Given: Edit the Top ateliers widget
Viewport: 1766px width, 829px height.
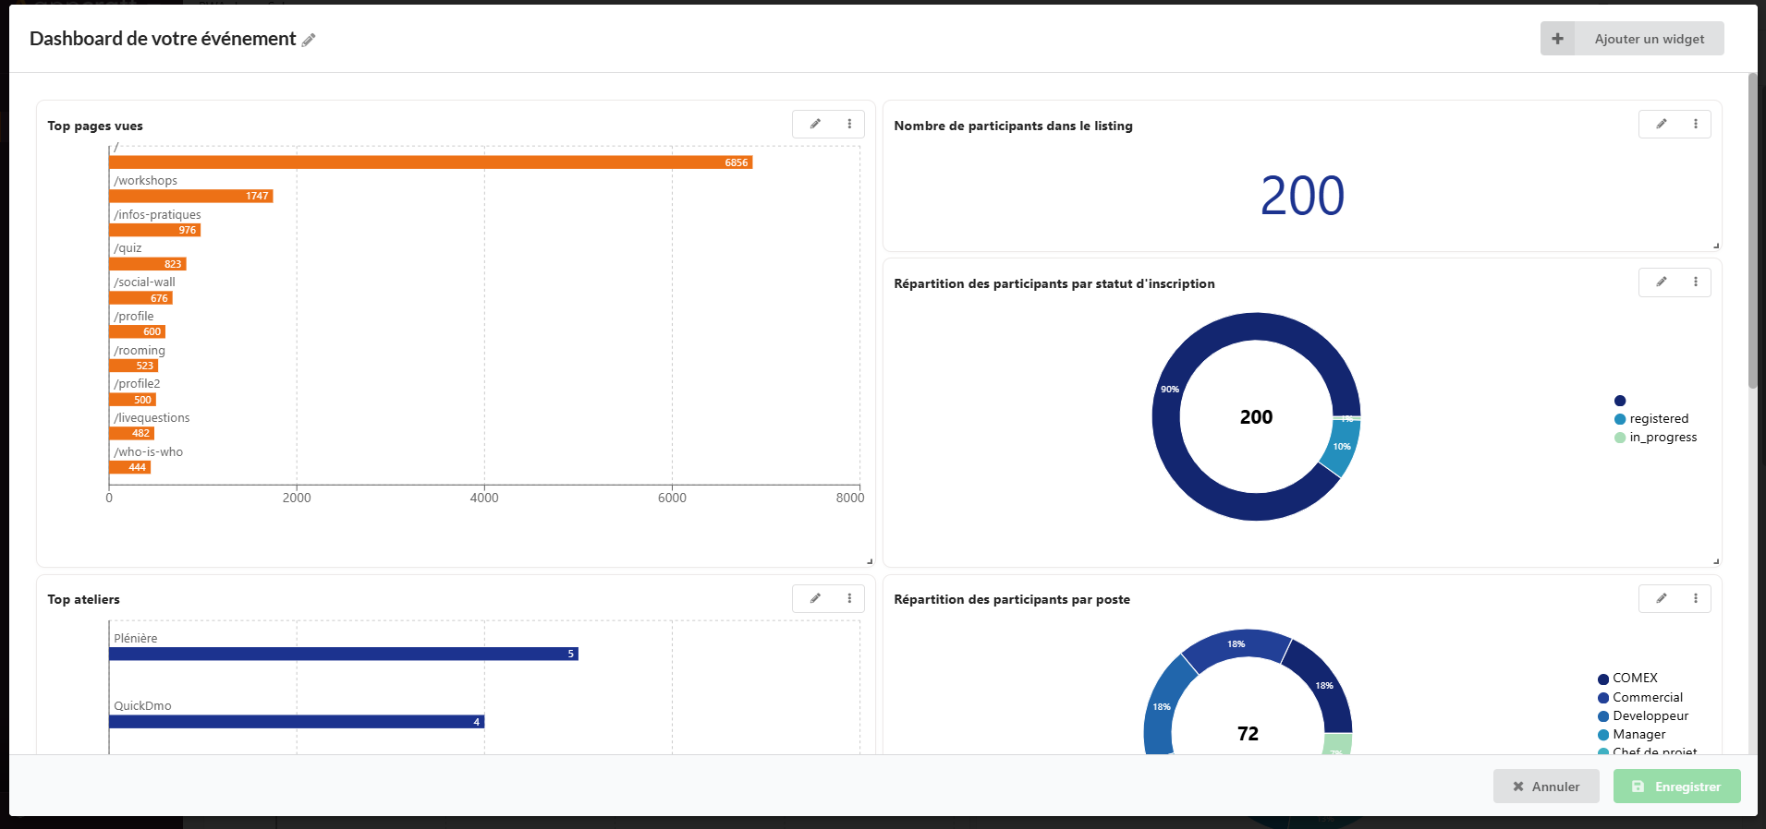Looking at the screenshot, I should 815,598.
